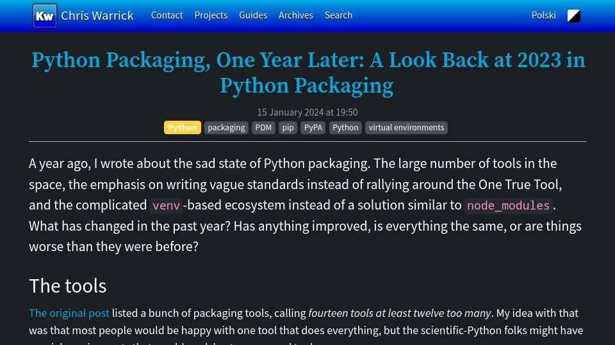Open the packaging tag
Viewport: 615px width, 345px height.
(226, 128)
